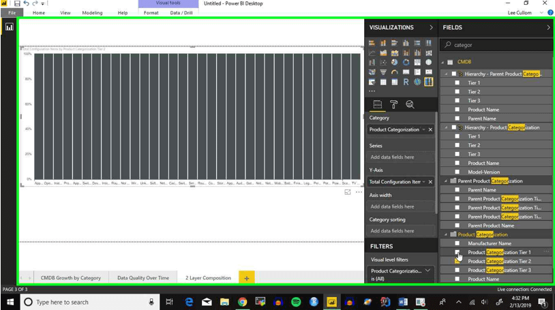Check Product Categorization Tier 1 field

click(457, 252)
